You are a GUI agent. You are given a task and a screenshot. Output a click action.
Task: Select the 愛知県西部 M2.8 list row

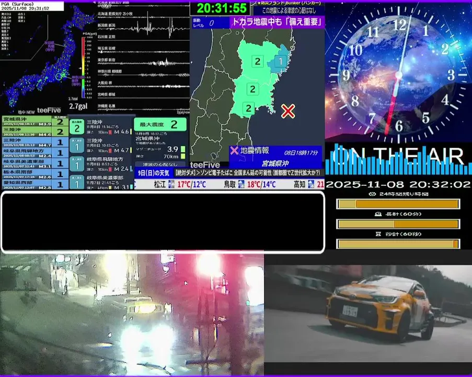point(35,185)
